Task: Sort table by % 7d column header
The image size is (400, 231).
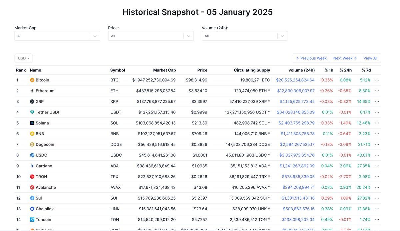Action: coord(366,70)
